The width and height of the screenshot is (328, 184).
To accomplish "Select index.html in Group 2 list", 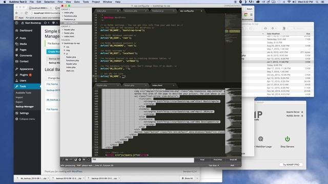I will pyautogui.click(x=69, y=36).
